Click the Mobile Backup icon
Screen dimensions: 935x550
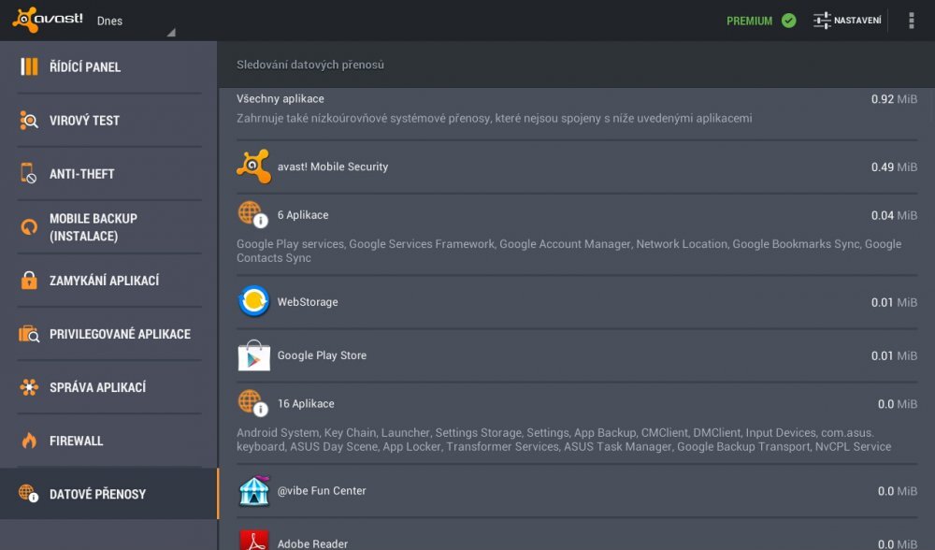[x=29, y=227]
